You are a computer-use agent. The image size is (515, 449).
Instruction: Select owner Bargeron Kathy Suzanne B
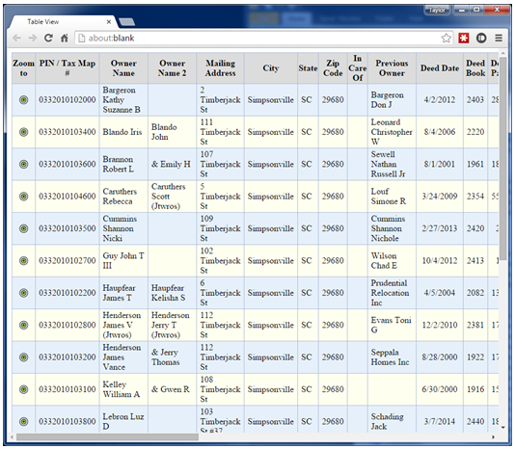pos(123,100)
